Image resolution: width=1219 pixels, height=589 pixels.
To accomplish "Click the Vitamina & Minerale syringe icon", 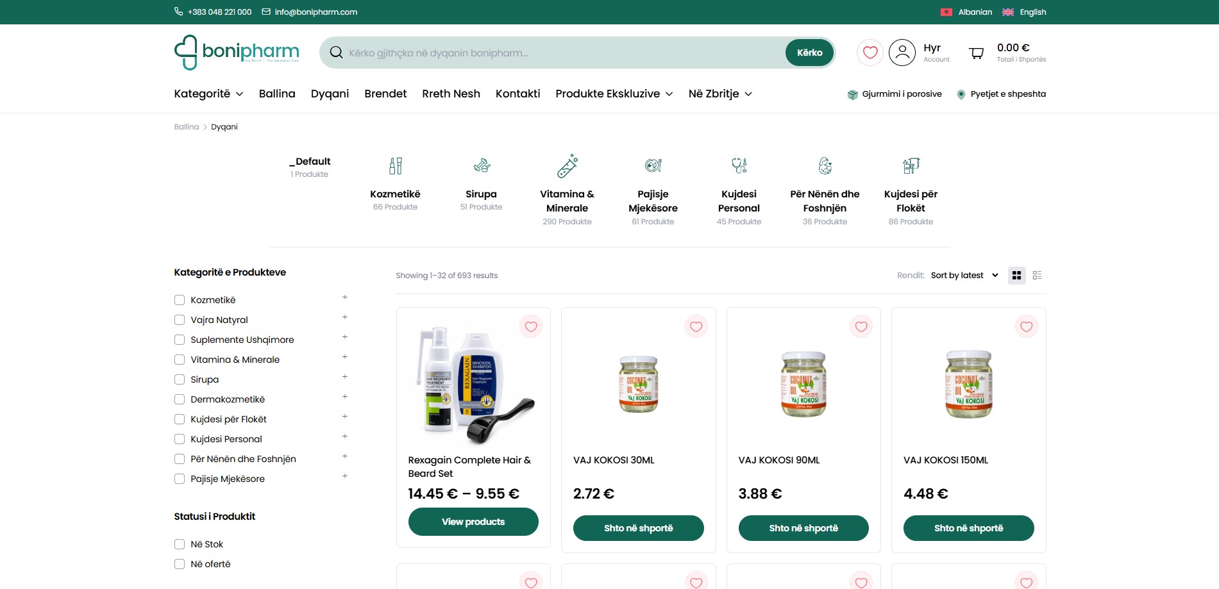I will pos(567,166).
